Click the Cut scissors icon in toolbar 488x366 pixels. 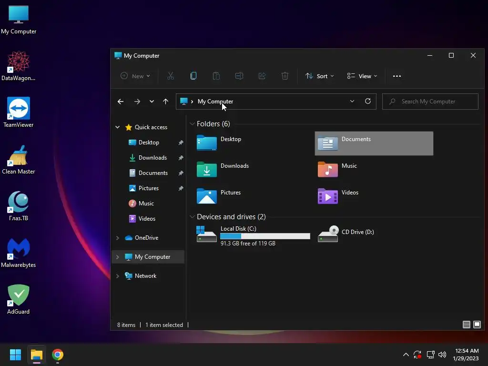(171, 76)
